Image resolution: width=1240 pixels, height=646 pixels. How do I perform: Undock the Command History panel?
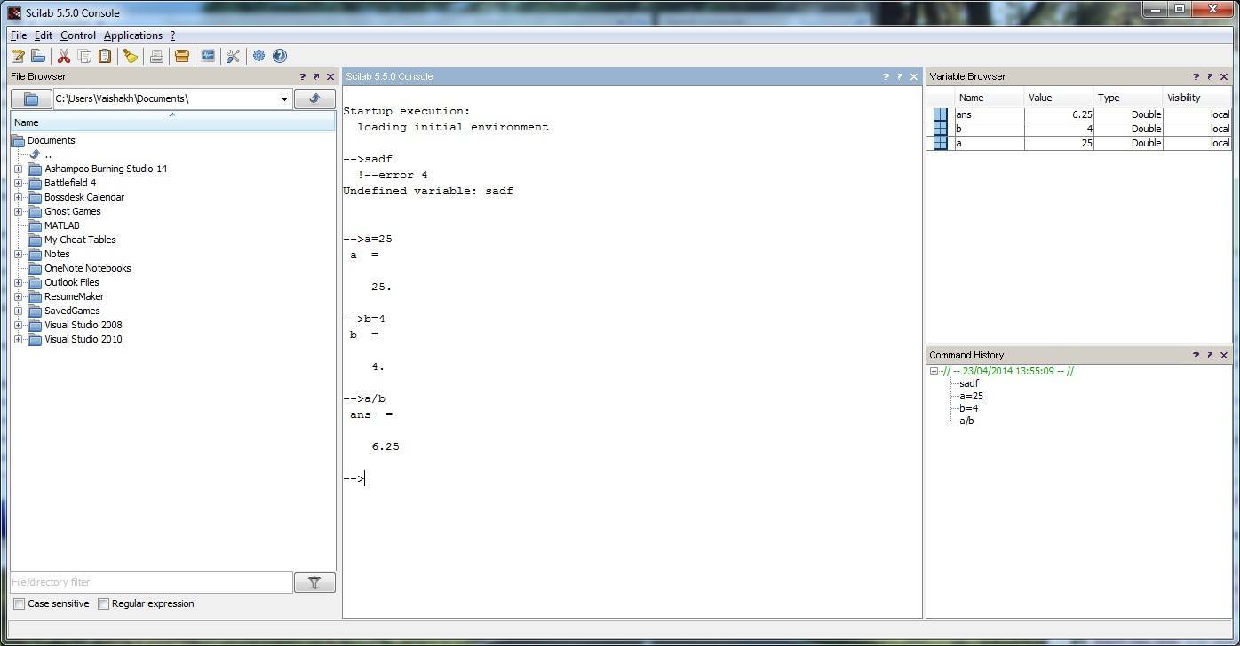1210,355
